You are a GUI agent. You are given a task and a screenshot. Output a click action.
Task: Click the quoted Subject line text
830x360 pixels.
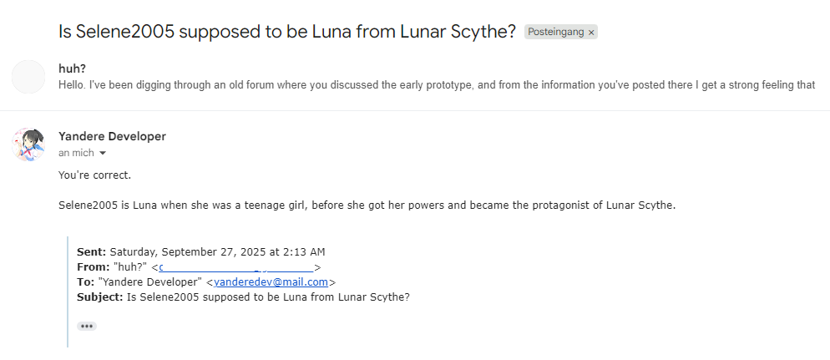click(267, 297)
